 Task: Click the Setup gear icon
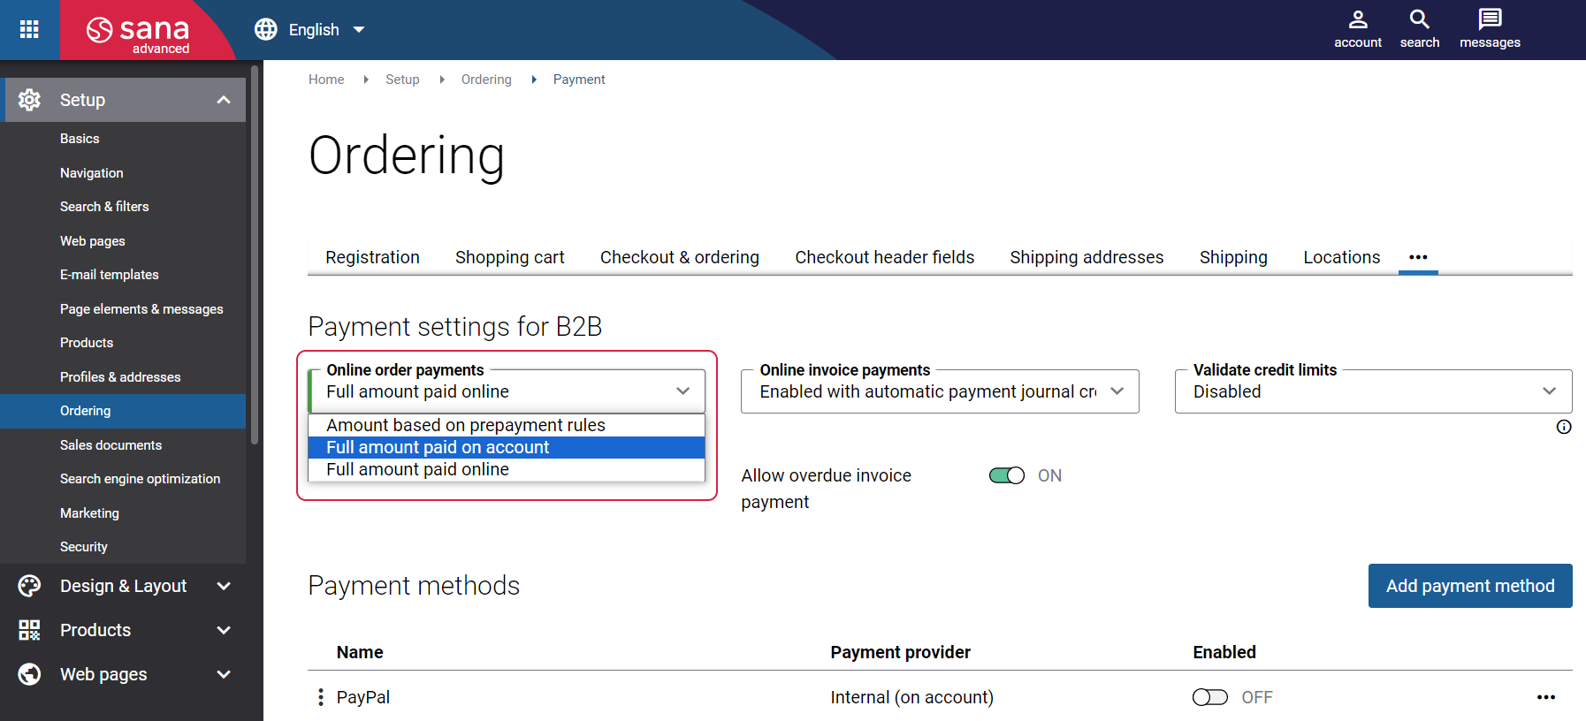29,100
